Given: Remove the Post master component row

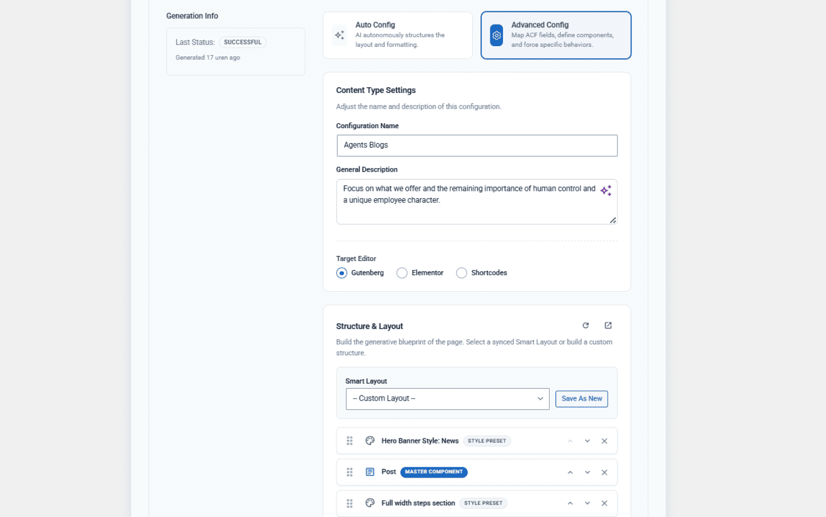Looking at the screenshot, I should pyautogui.click(x=604, y=473).
